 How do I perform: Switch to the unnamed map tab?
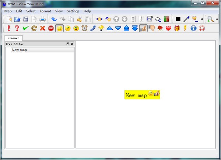point(14,38)
